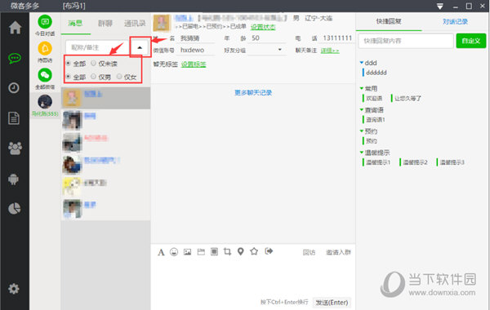Select first 全部 radio button above 仅未读
This screenshot has width=490, height=310.
pos(68,64)
